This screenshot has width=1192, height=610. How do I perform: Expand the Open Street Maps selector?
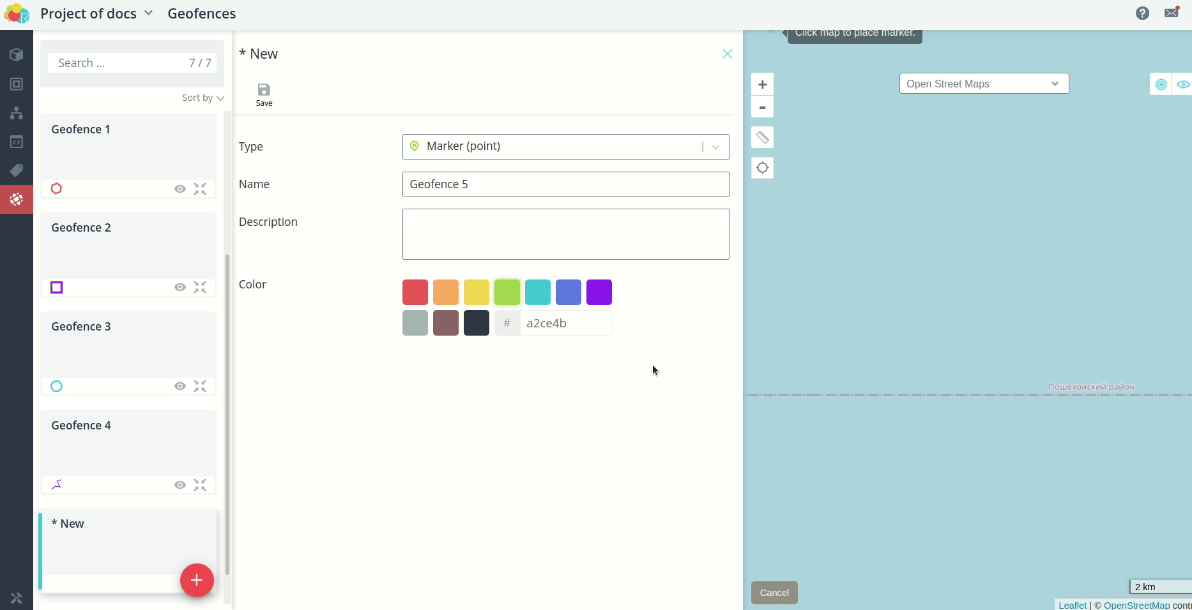983,84
